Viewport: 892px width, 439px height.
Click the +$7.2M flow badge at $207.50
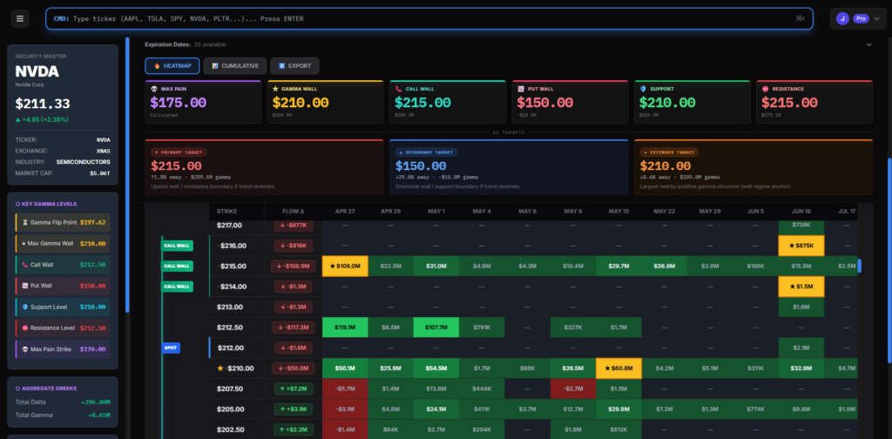[294, 389]
